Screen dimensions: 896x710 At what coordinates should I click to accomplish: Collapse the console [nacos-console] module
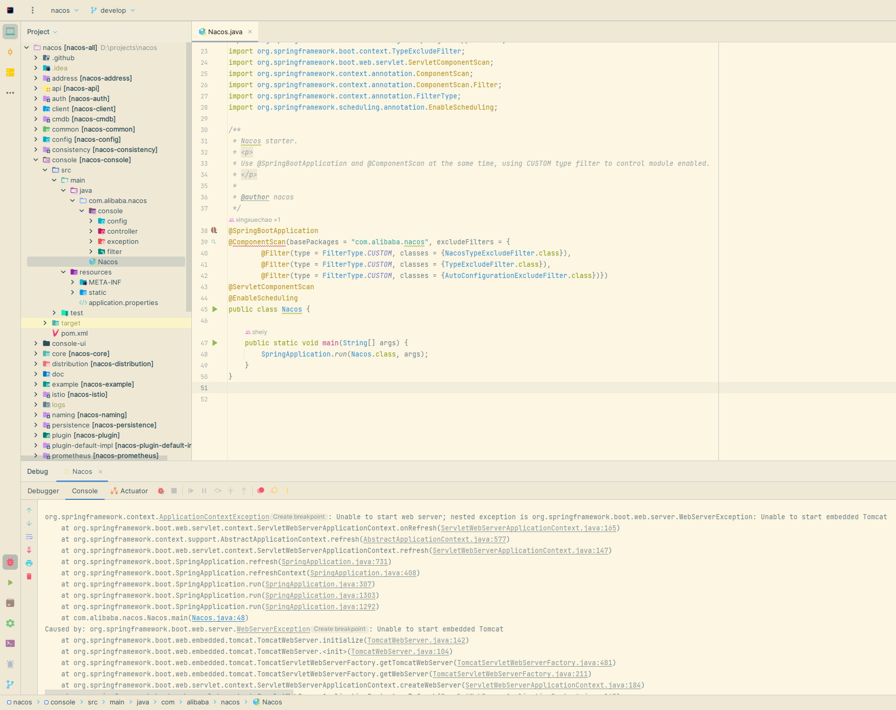click(x=36, y=160)
